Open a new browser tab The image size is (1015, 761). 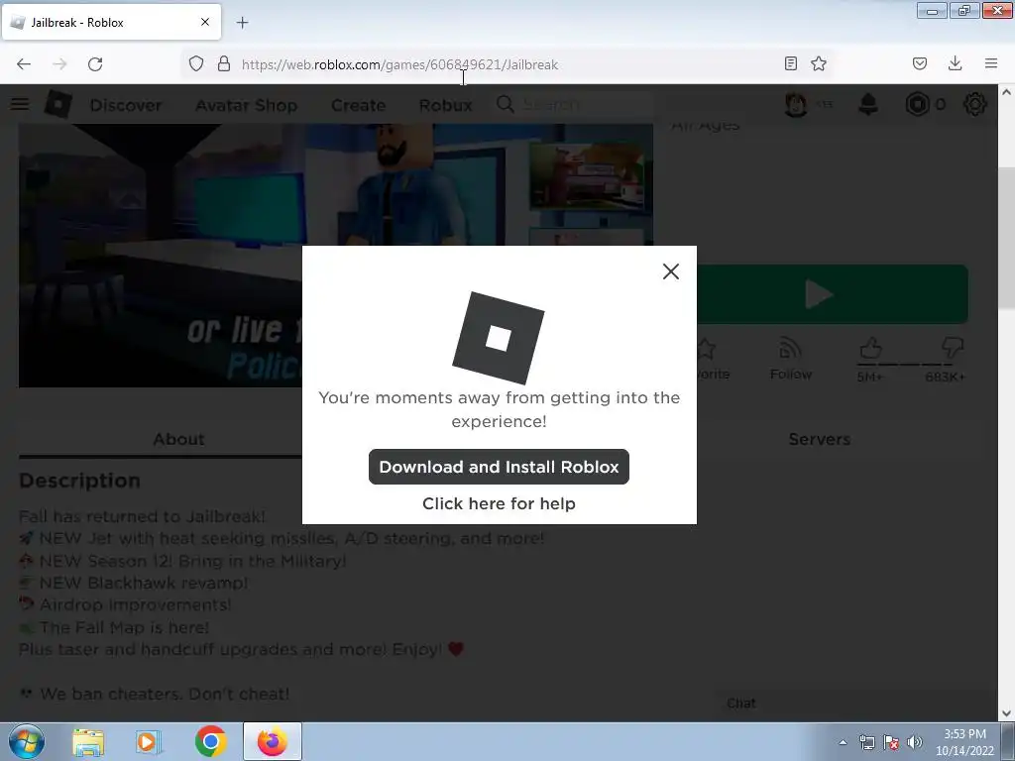242,23
